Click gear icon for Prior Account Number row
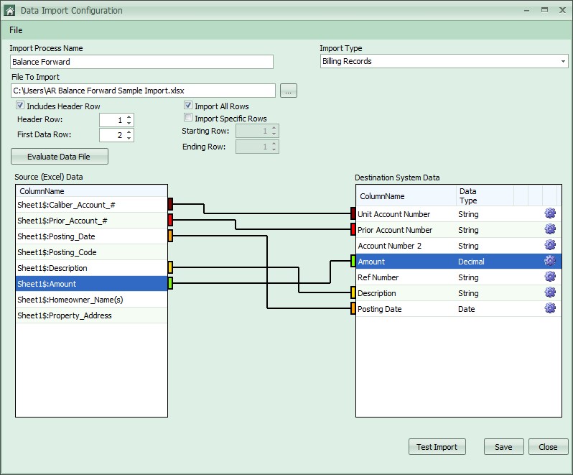This screenshot has width=573, height=475. (550, 229)
